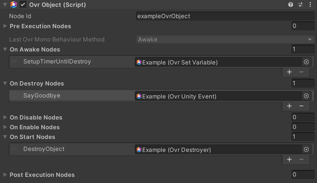Expand the Pre Execution Nodes list
The height and width of the screenshot is (183, 317).
[5, 26]
